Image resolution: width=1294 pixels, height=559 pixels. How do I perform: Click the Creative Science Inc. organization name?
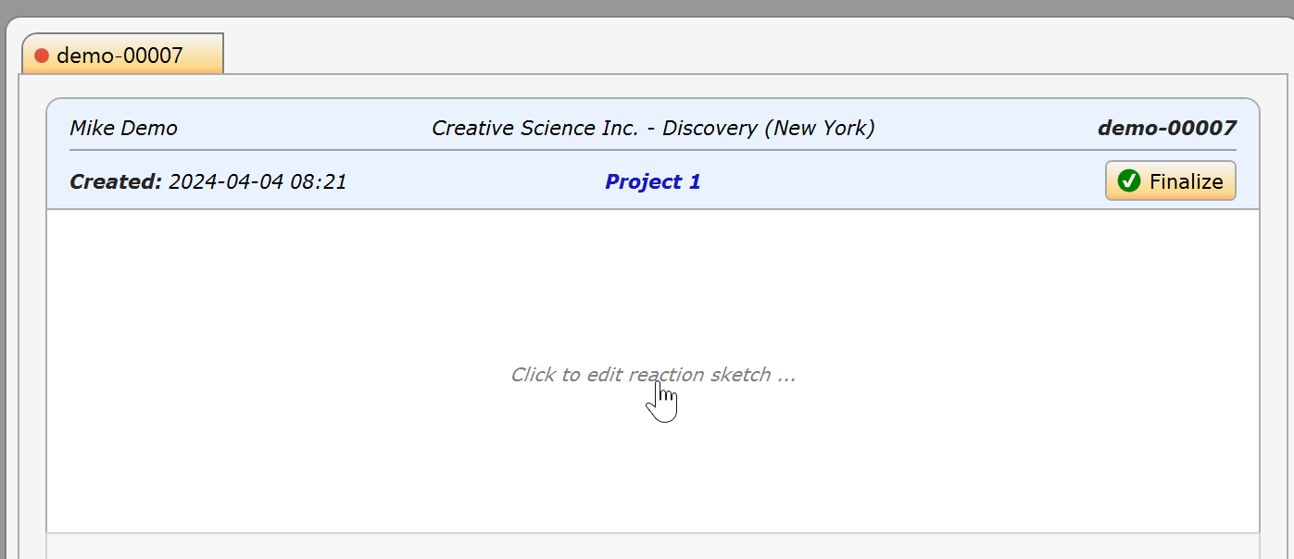[535, 128]
